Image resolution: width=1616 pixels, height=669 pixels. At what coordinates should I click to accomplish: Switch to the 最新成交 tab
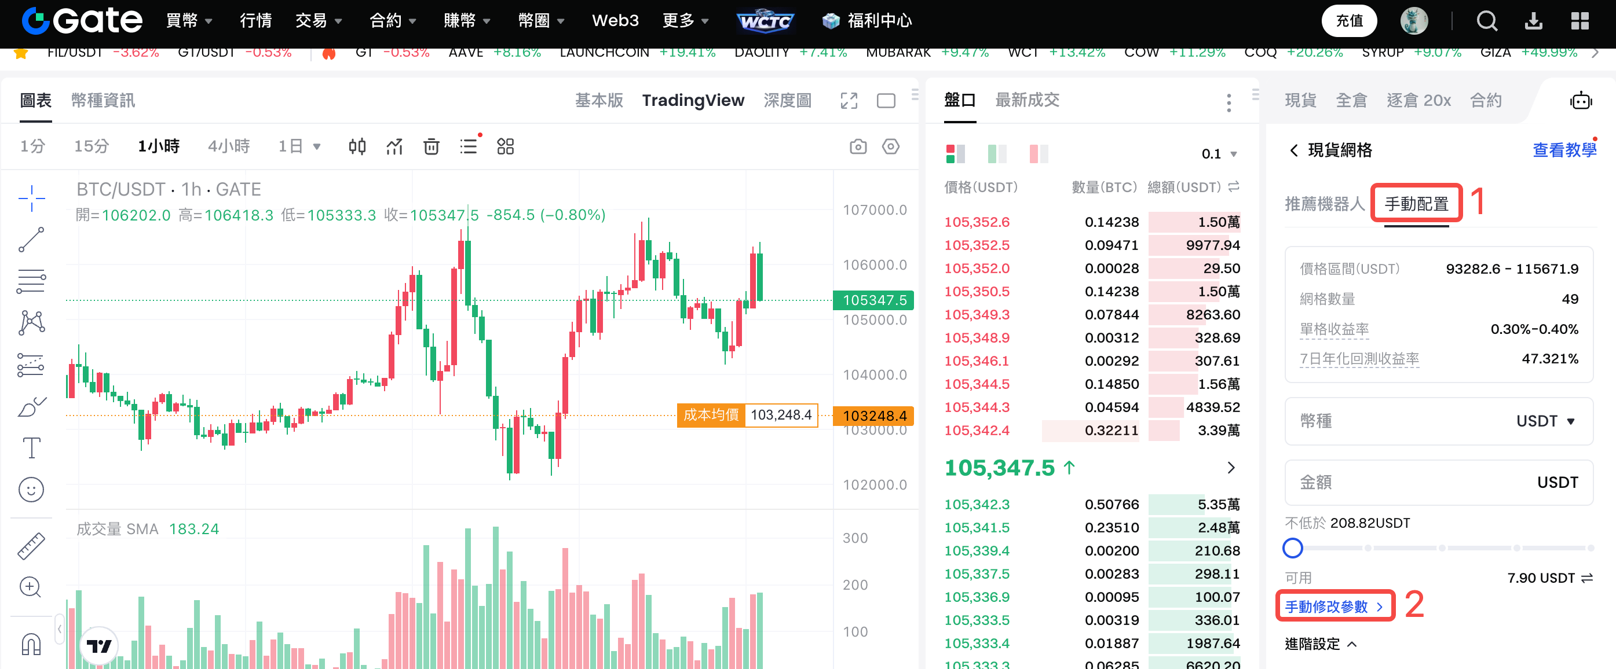(1026, 100)
